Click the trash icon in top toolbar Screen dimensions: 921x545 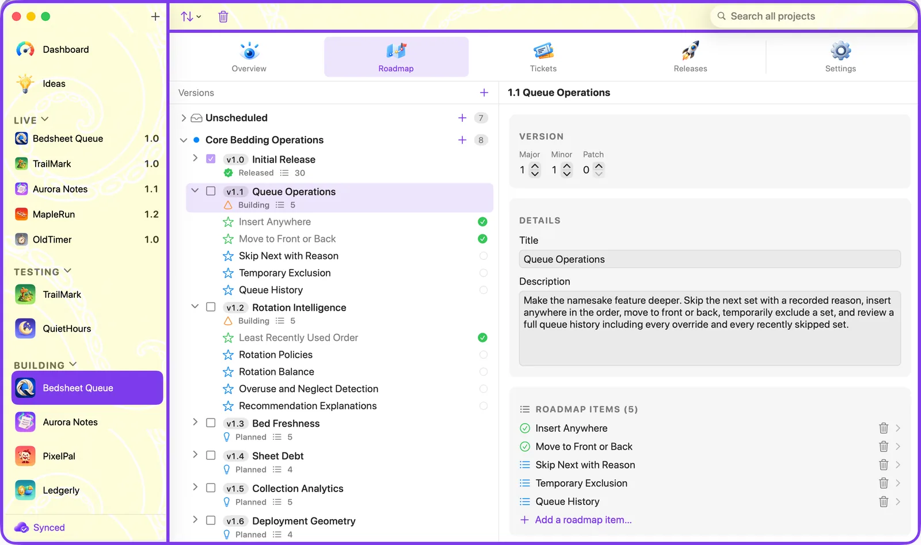point(223,17)
